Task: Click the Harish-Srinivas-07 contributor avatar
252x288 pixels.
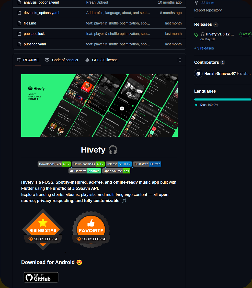Action: (198, 74)
